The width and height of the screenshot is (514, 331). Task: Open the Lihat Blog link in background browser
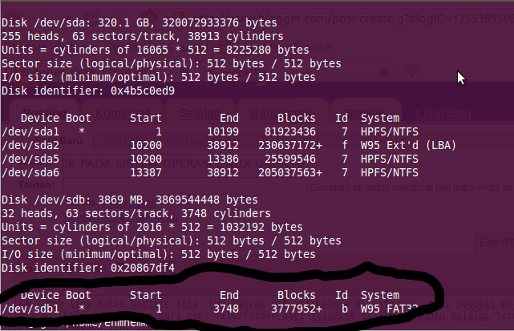[444, 113]
